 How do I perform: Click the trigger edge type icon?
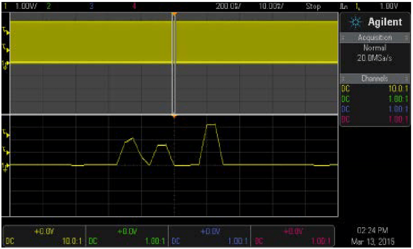pyautogui.click(x=344, y=6)
